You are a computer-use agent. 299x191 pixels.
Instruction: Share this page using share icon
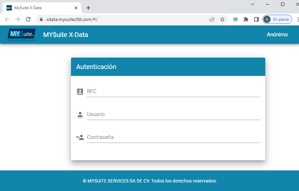pos(212,19)
